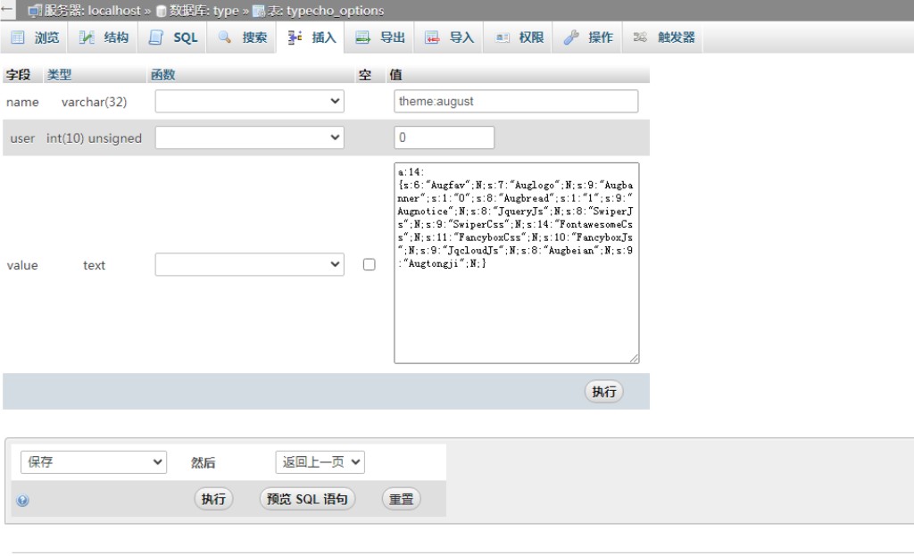Click the blue help question mark icon
Screen dimensions: 914x556
22,500
